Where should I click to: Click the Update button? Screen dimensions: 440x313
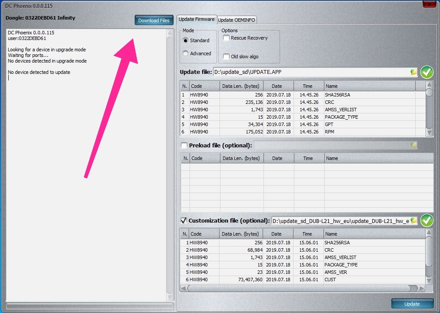click(412, 304)
